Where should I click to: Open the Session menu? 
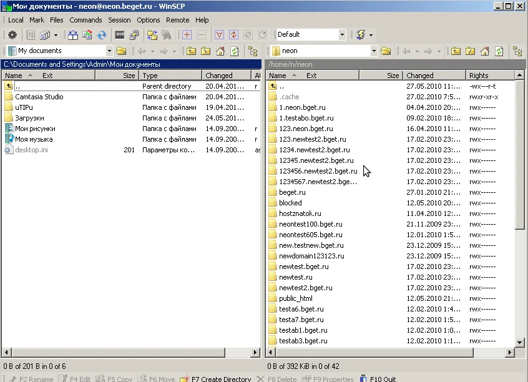click(x=119, y=20)
